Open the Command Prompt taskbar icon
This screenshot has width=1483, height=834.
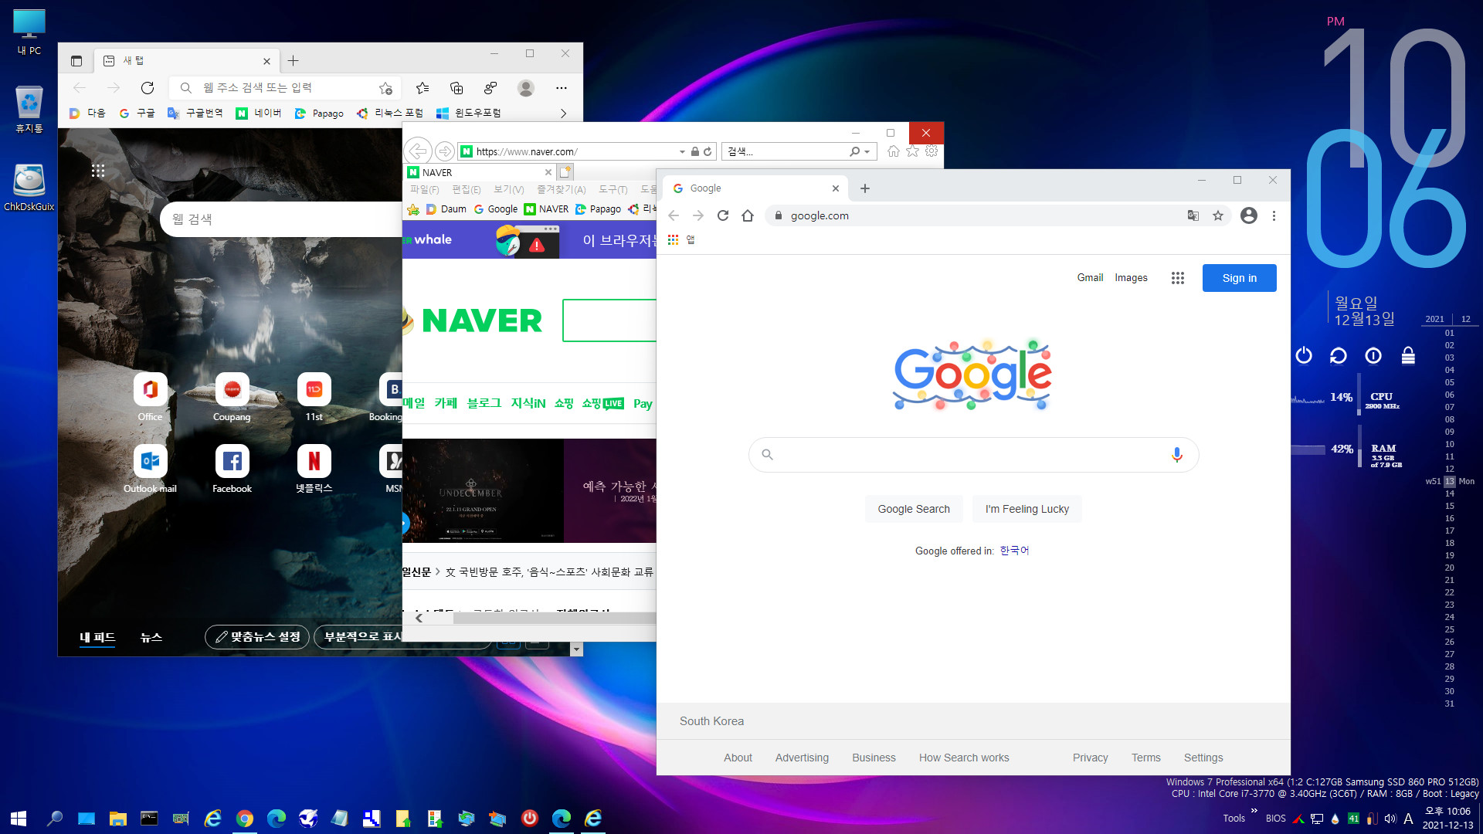[149, 819]
